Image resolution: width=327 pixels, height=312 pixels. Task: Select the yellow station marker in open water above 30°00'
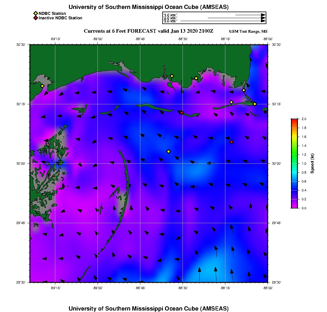(169, 152)
